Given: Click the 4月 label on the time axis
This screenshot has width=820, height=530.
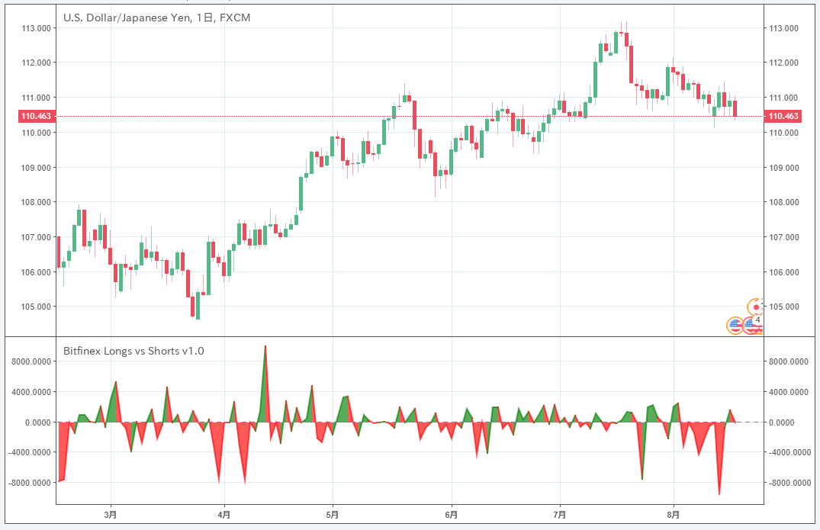Looking at the screenshot, I should (223, 515).
